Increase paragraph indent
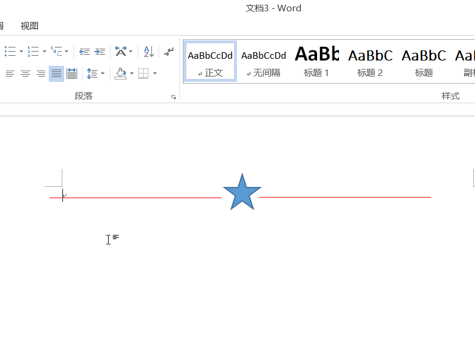 [100, 52]
